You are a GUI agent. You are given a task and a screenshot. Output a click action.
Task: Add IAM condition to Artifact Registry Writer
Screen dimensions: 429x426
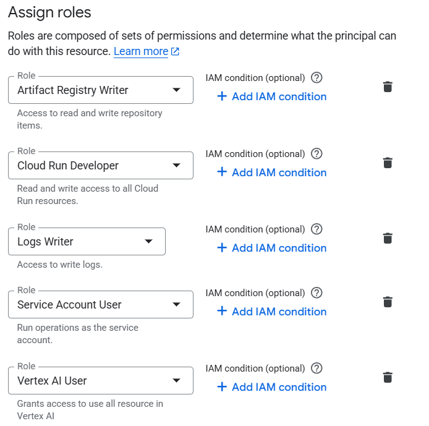[272, 96]
